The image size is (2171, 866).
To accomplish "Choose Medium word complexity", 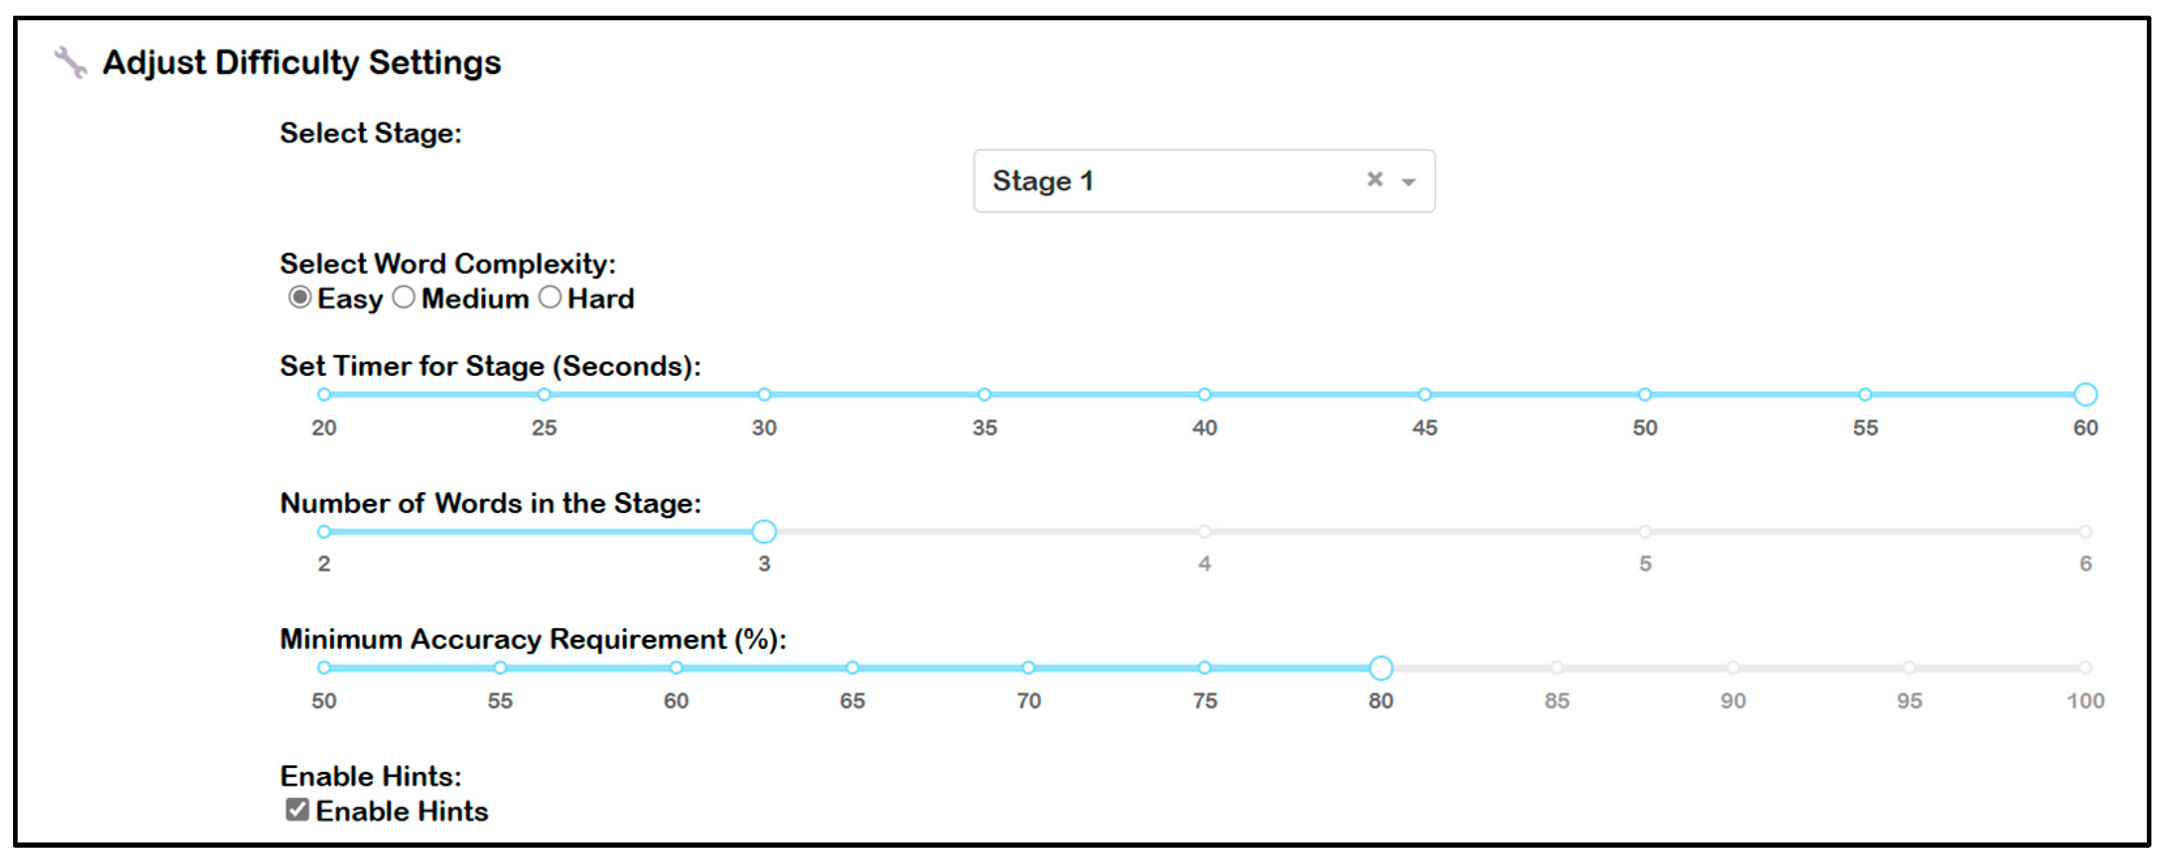I will pos(404,297).
